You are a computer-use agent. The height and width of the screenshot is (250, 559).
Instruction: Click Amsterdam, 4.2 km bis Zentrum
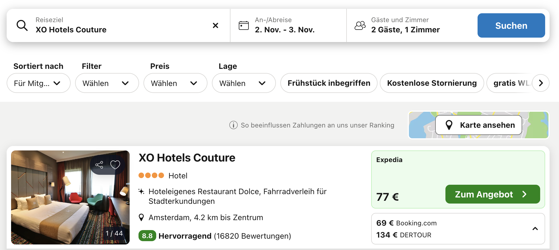(206, 218)
